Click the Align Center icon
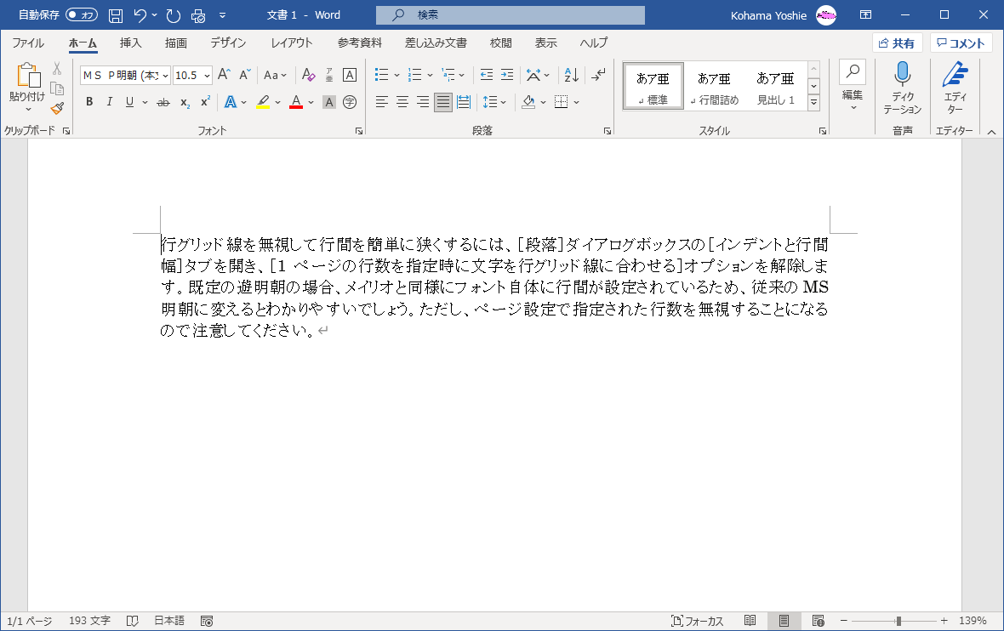This screenshot has height=631, width=1004. 402,102
